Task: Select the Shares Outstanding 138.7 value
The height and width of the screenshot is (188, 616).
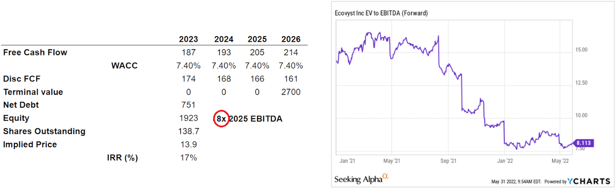Action: coord(188,131)
